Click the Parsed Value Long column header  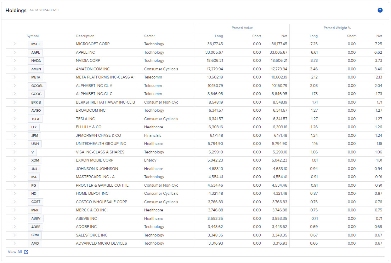[x=219, y=36]
